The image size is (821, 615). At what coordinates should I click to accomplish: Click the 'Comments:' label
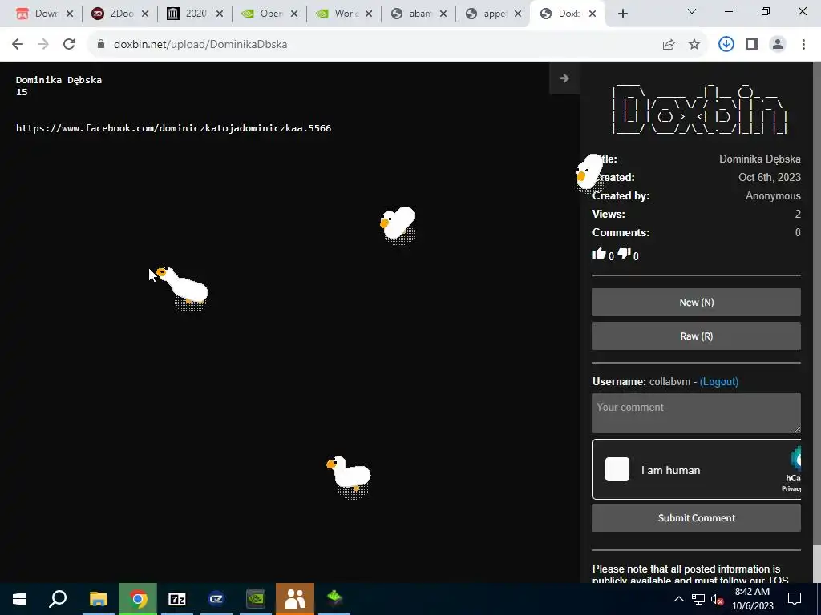[x=621, y=232]
